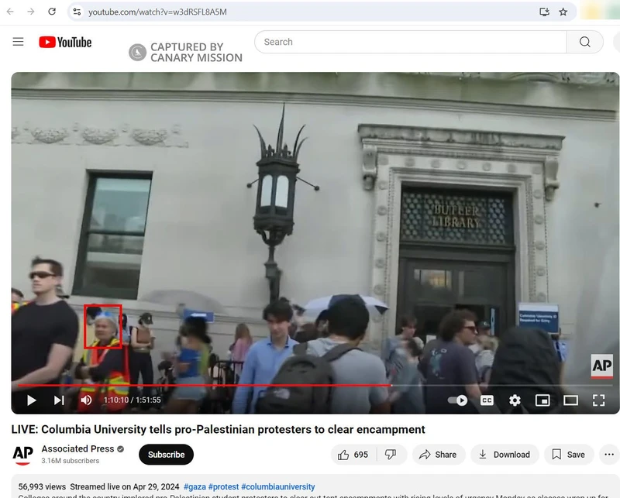Screen dimensions: 620x498
Task: Toggle the autoplay switch
Action: [x=458, y=400]
